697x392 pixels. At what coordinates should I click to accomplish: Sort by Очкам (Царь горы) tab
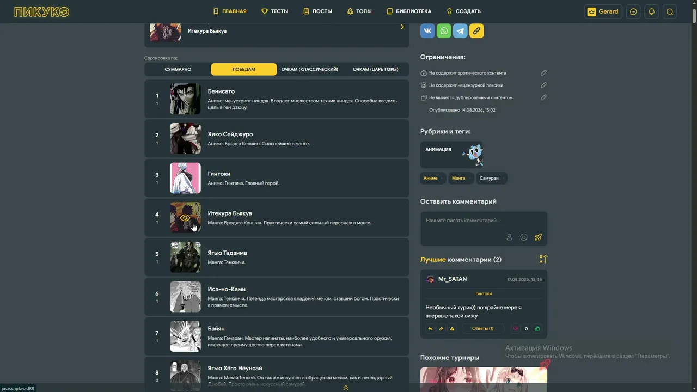(x=376, y=69)
